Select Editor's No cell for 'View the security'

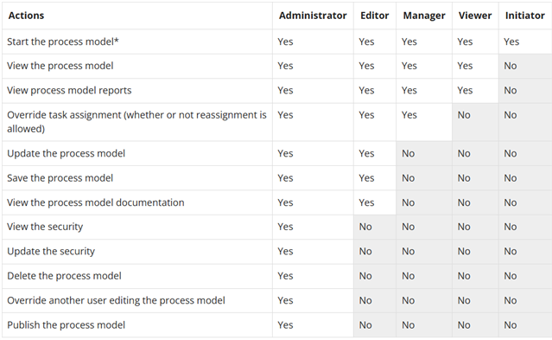(x=365, y=227)
